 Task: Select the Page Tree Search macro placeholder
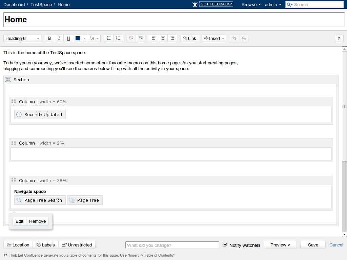tap(40, 200)
